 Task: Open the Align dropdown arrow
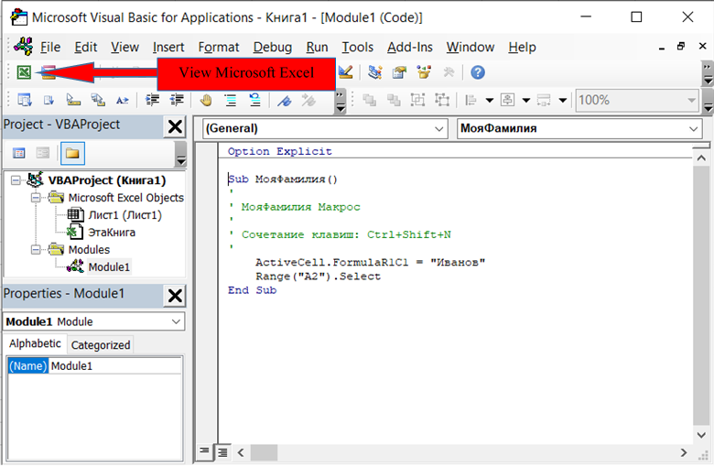coord(490,100)
